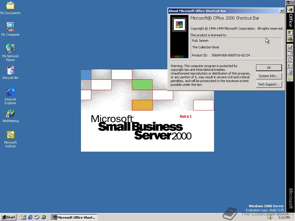Click the vertical Office label on Shortcut Bar
295x221 pixels.
click(290, 20)
